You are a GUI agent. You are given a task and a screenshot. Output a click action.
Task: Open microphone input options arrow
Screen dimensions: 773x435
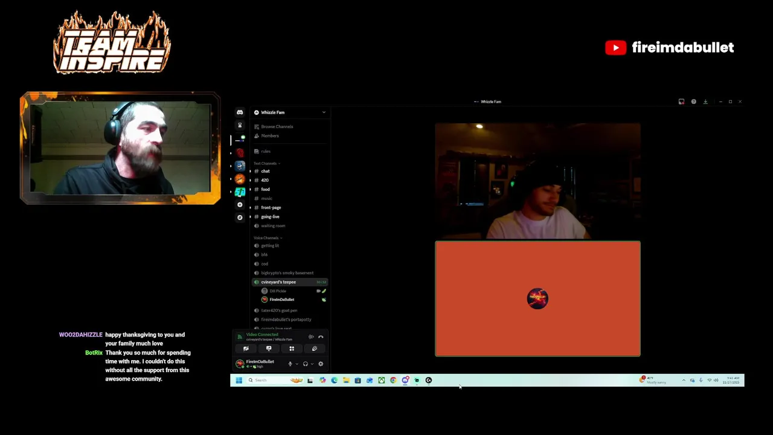click(x=297, y=364)
